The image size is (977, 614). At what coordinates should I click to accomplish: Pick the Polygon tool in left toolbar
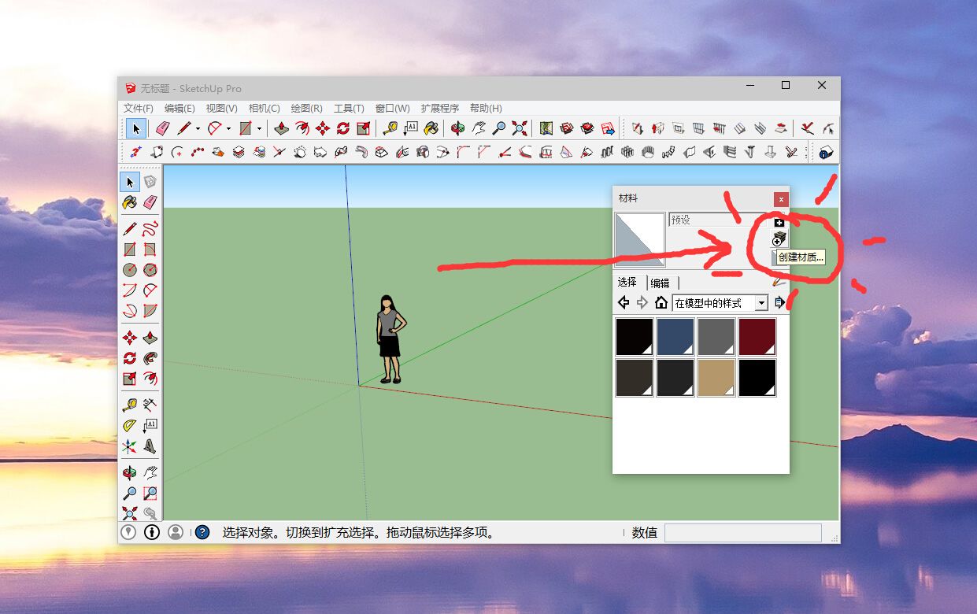(x=150, y=269)
